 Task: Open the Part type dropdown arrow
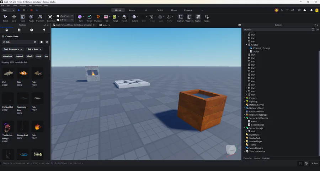click(83, 17)
